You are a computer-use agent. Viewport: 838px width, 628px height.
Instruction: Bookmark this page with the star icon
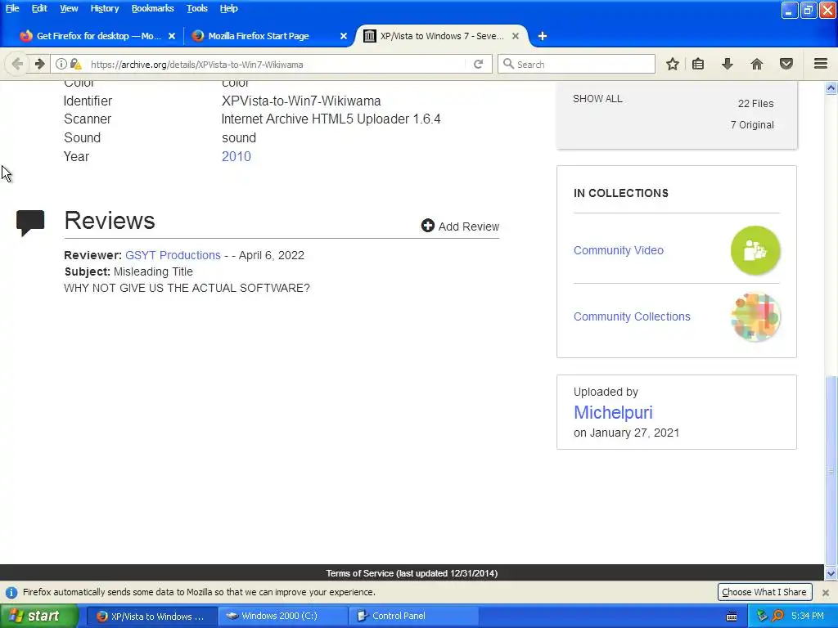click(673, 64)
